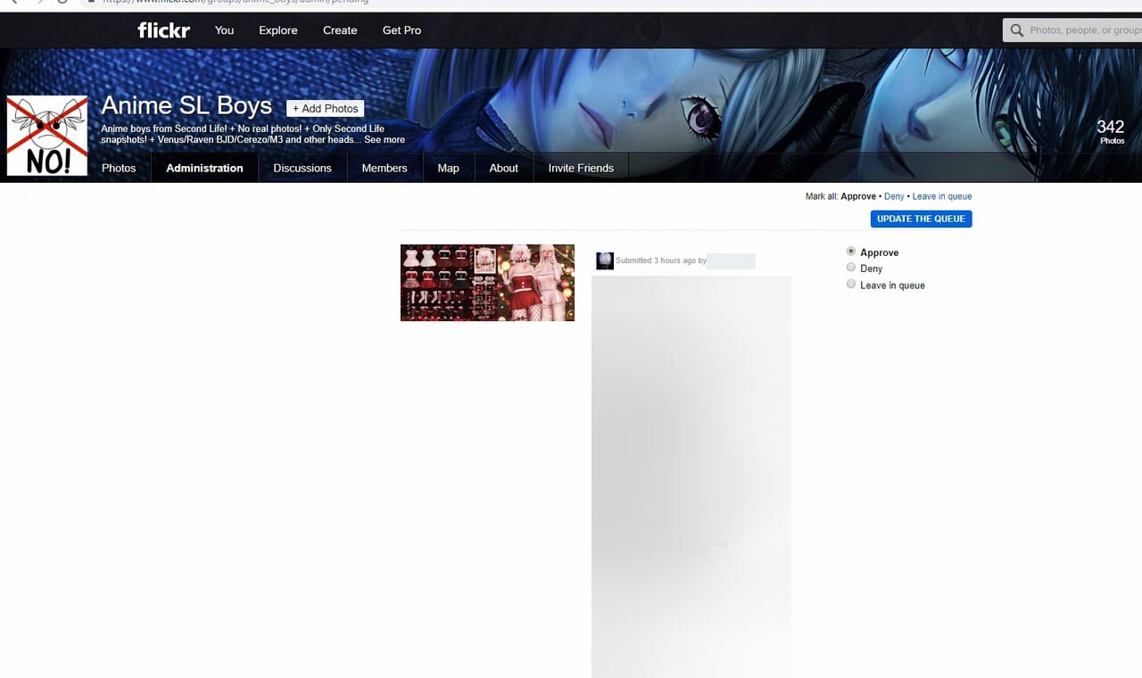The height and width of the screenshot is (678, 1142).
Task: Click the 342 Photos count
Action: click(x=1111, y=131)
